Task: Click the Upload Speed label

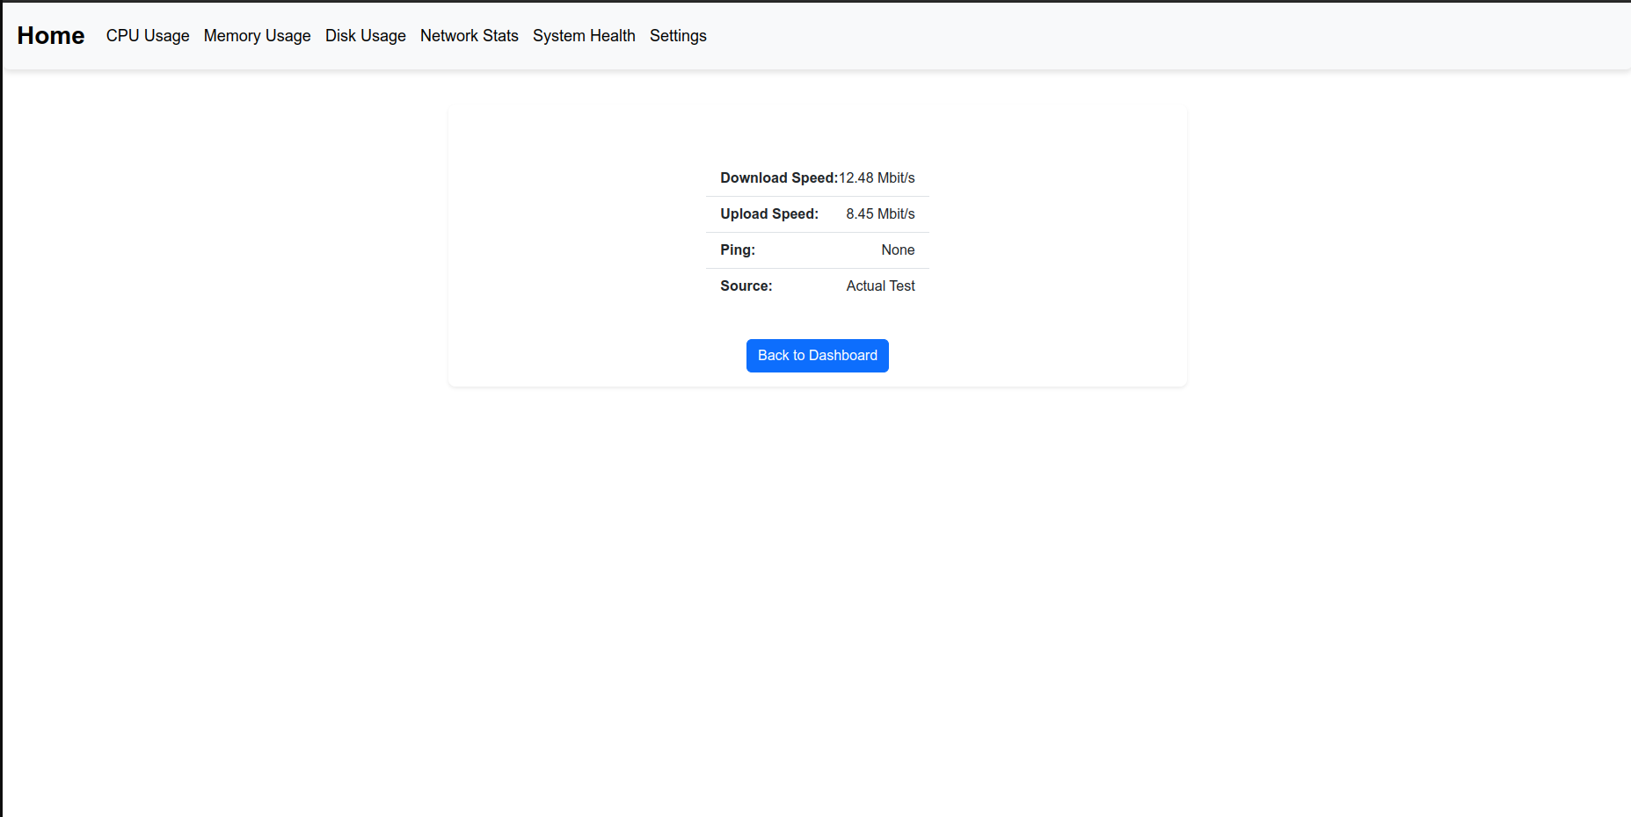Action: point(769,214)
